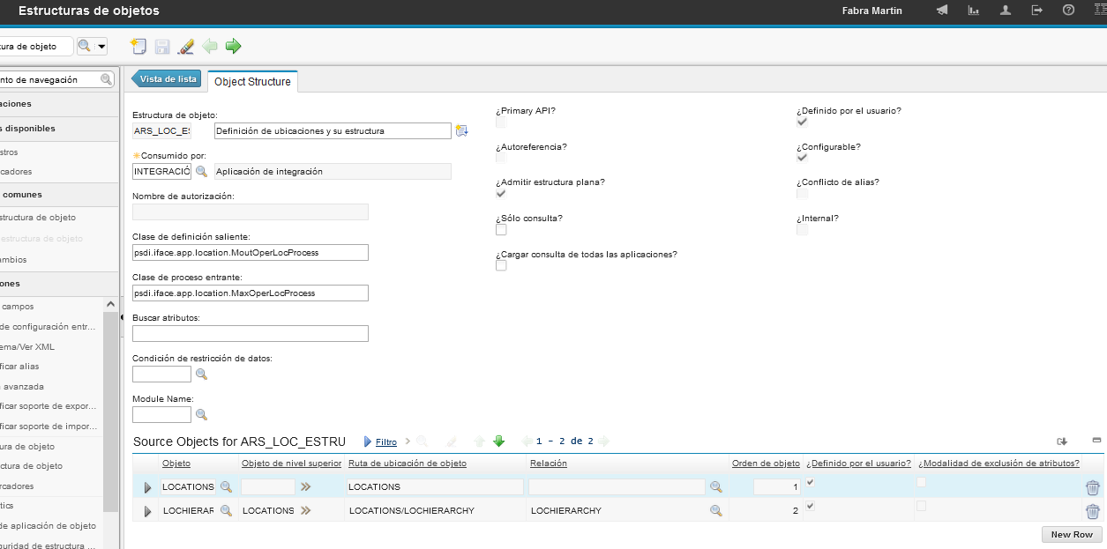Expand LOCATIONS row details triangle

pyautogui.click(x=147, y=487)
